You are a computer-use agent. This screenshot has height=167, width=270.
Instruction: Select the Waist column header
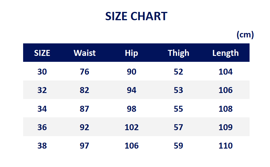[x=84, y=53]
